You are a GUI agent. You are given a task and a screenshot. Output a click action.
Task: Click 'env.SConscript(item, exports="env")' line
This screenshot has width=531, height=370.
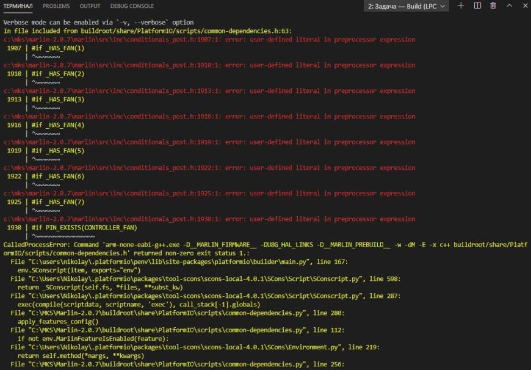(x=79, y=270)
